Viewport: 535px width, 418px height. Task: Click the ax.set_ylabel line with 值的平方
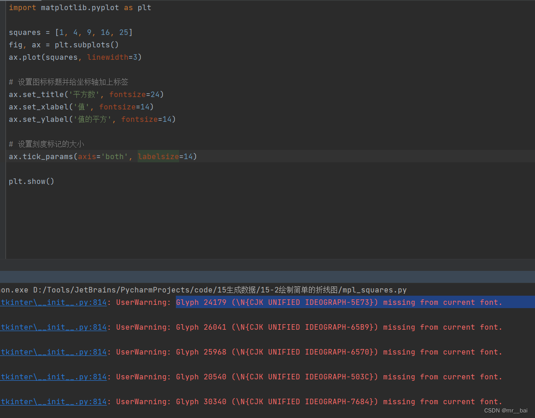click(x=92, y=119)
